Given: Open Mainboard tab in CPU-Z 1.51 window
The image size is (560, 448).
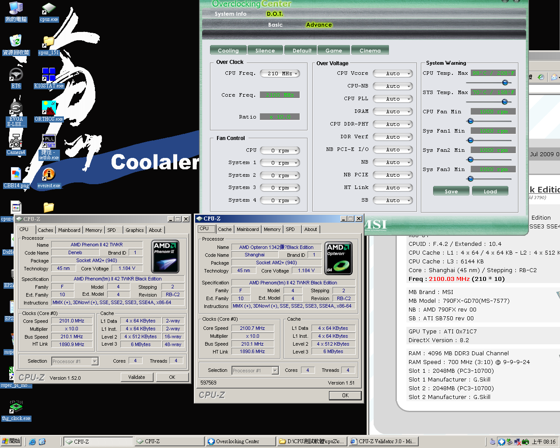Looking at the screenshot, I should (248, 229).
